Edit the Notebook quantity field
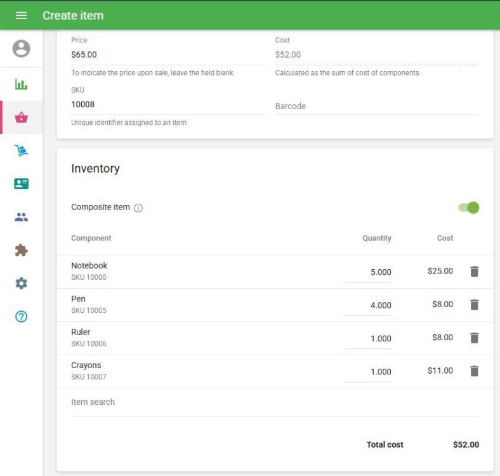This screenshot has height=476, width=500. tap(368, 272)
